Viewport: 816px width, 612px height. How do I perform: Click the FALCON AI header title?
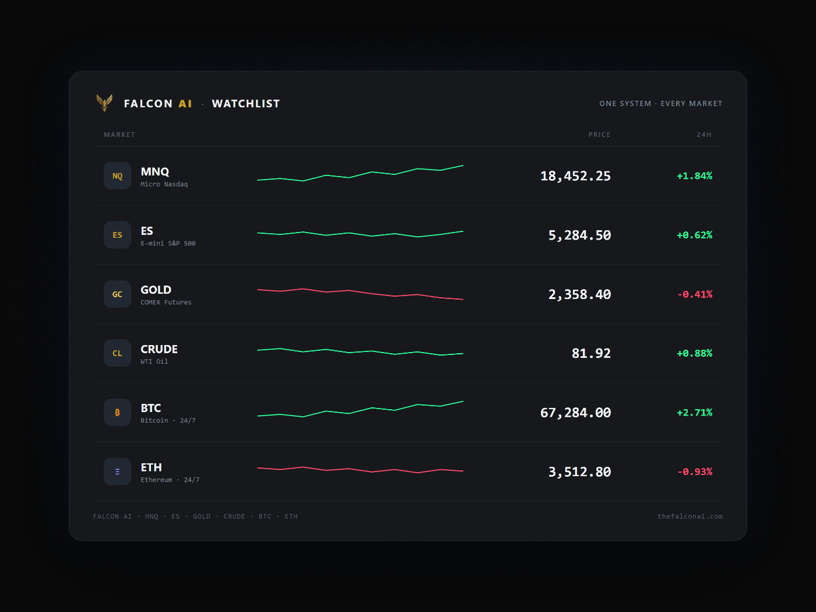click(158, 104)
